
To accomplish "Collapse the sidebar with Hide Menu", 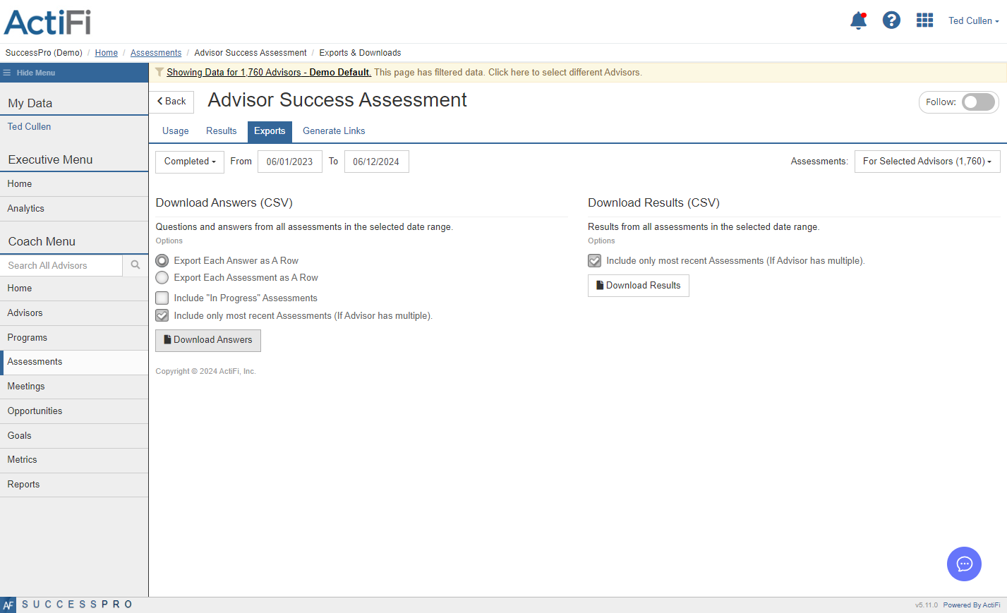I will click(74, 73).
